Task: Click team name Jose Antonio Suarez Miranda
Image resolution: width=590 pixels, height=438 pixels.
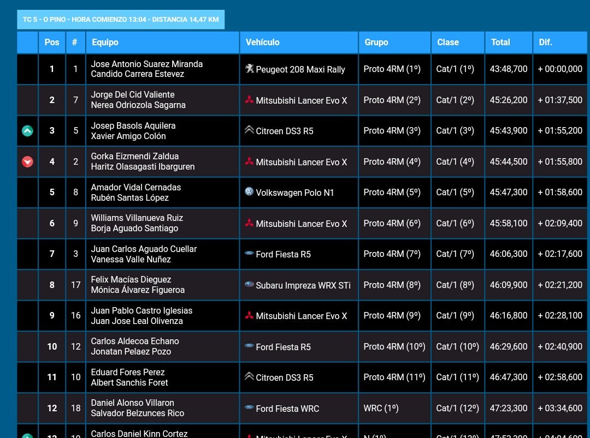Action: pos(147,64)
